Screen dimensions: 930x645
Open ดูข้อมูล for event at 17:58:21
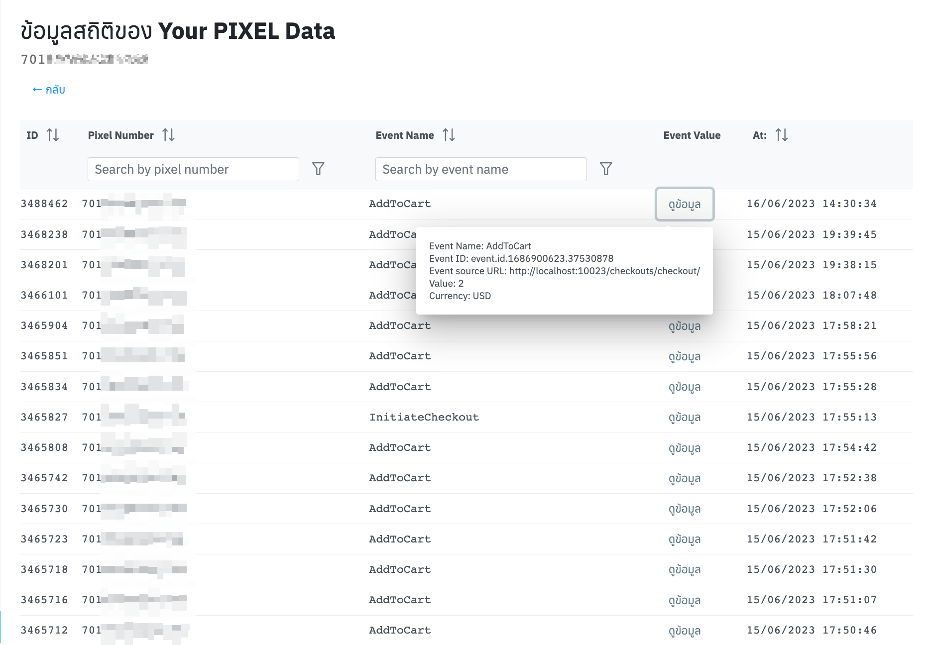[684, 326]
